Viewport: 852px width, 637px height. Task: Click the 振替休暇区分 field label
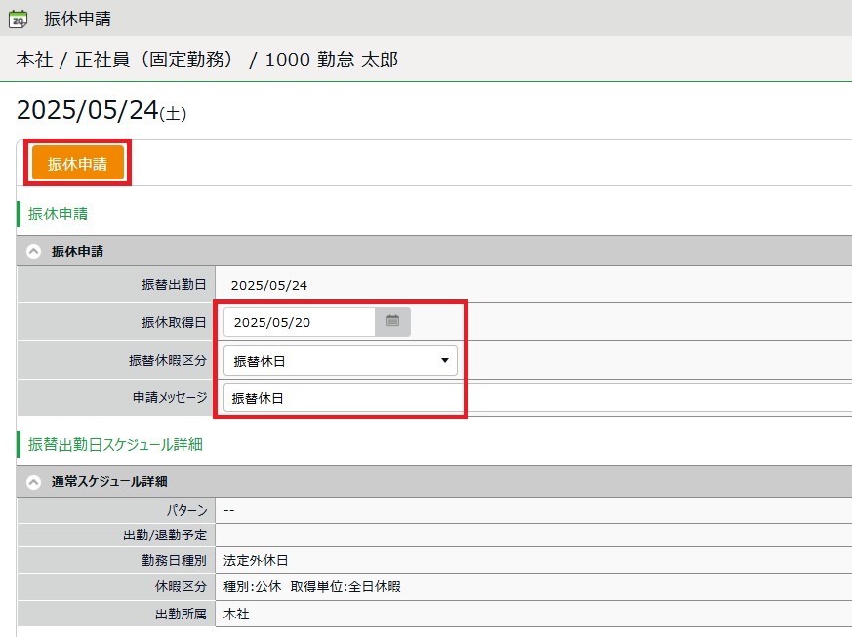(x=167, y=360)
